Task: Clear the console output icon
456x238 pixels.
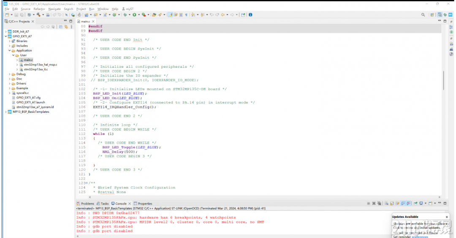Action: coord(386,203)
